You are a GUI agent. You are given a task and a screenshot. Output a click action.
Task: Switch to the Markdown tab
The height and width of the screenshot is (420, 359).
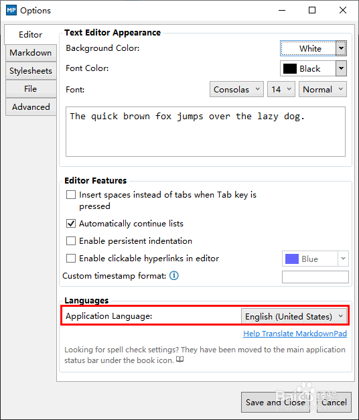click(31, 53)
